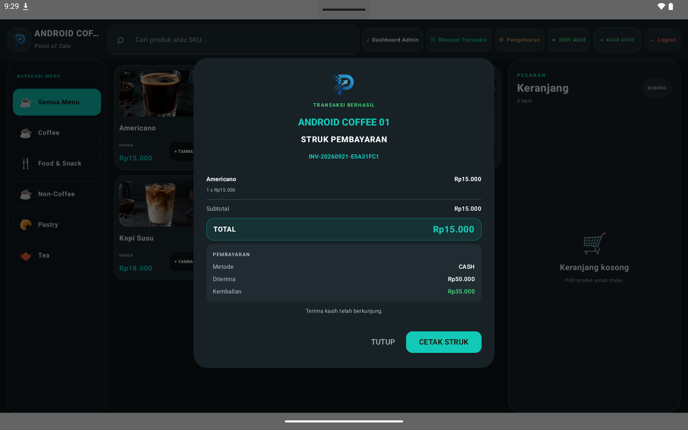
Task: Click the croissant Pastry icon
Action: (x=26, y=225)
